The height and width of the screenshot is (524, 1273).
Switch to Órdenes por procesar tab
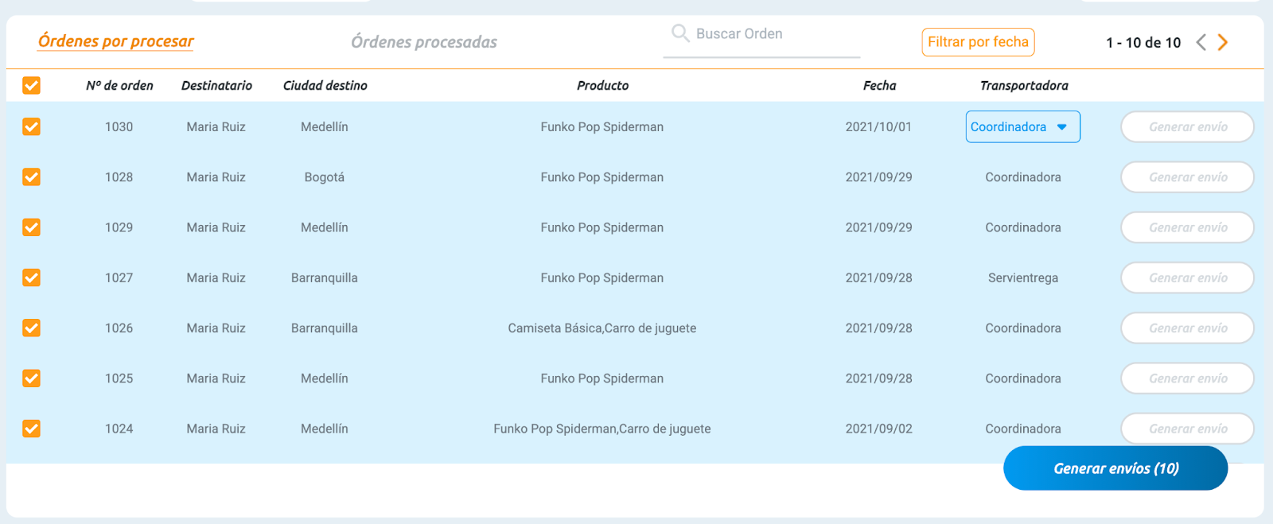coord(116,41)
